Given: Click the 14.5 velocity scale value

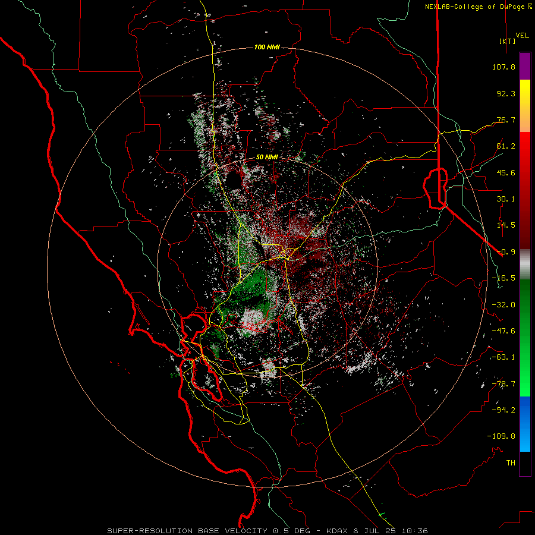Looking at the screenshot, I should click(x=506, y=225).
